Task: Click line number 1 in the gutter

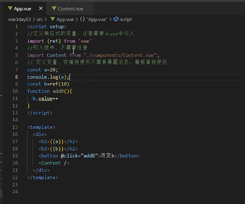Action: click(16, 27)
